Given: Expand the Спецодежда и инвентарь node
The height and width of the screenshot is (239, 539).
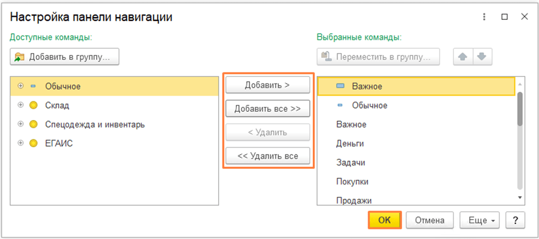Looking at the screenshot, I should click(20, 124).
